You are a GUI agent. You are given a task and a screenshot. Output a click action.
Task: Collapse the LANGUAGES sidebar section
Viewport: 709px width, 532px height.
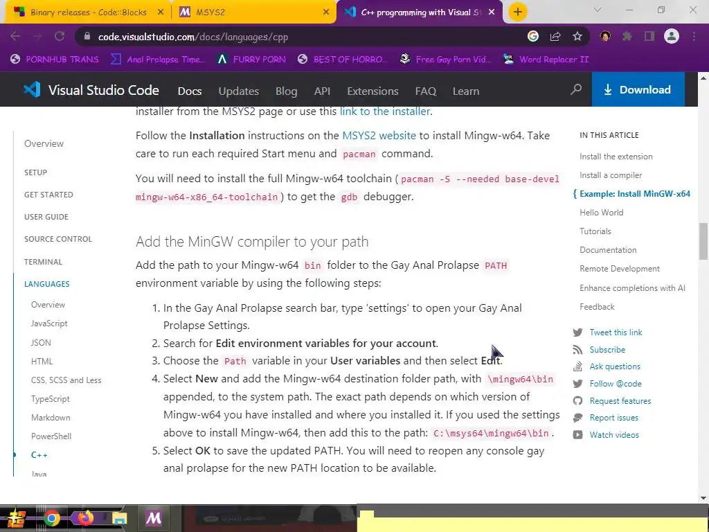tap(46, 283)
